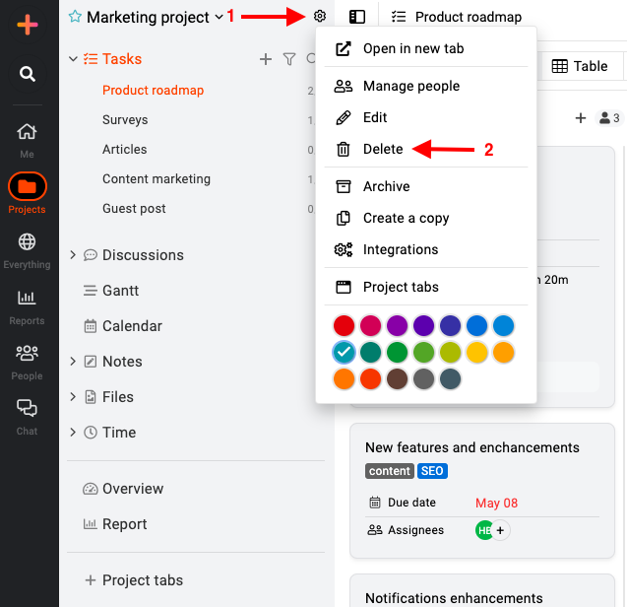Open the task filter funnel icon
The width and height of the screenshot is (627, 607).
pyautogui.click(x=289, y=59)
